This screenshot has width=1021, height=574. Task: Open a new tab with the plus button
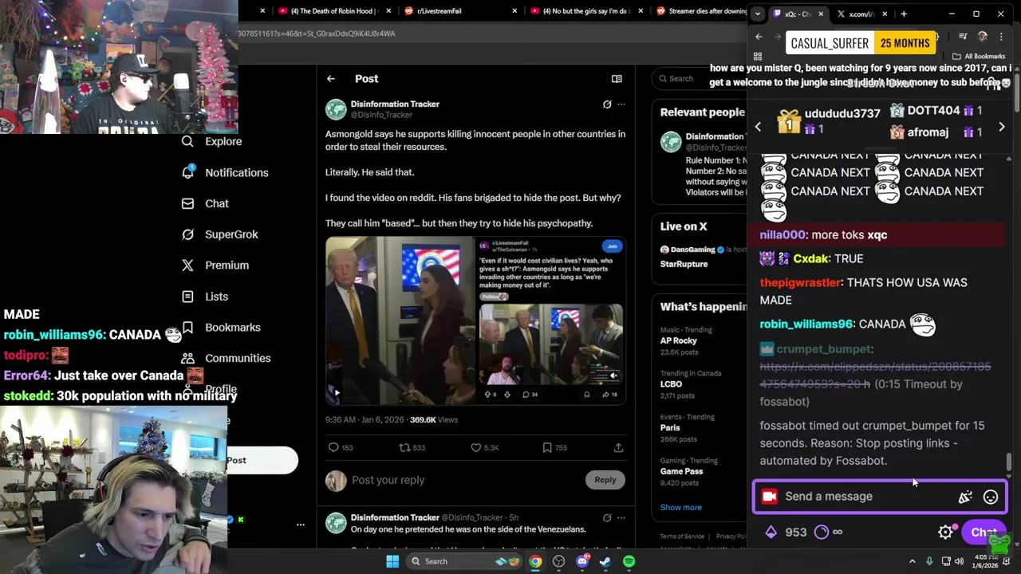tap(904, 14)
